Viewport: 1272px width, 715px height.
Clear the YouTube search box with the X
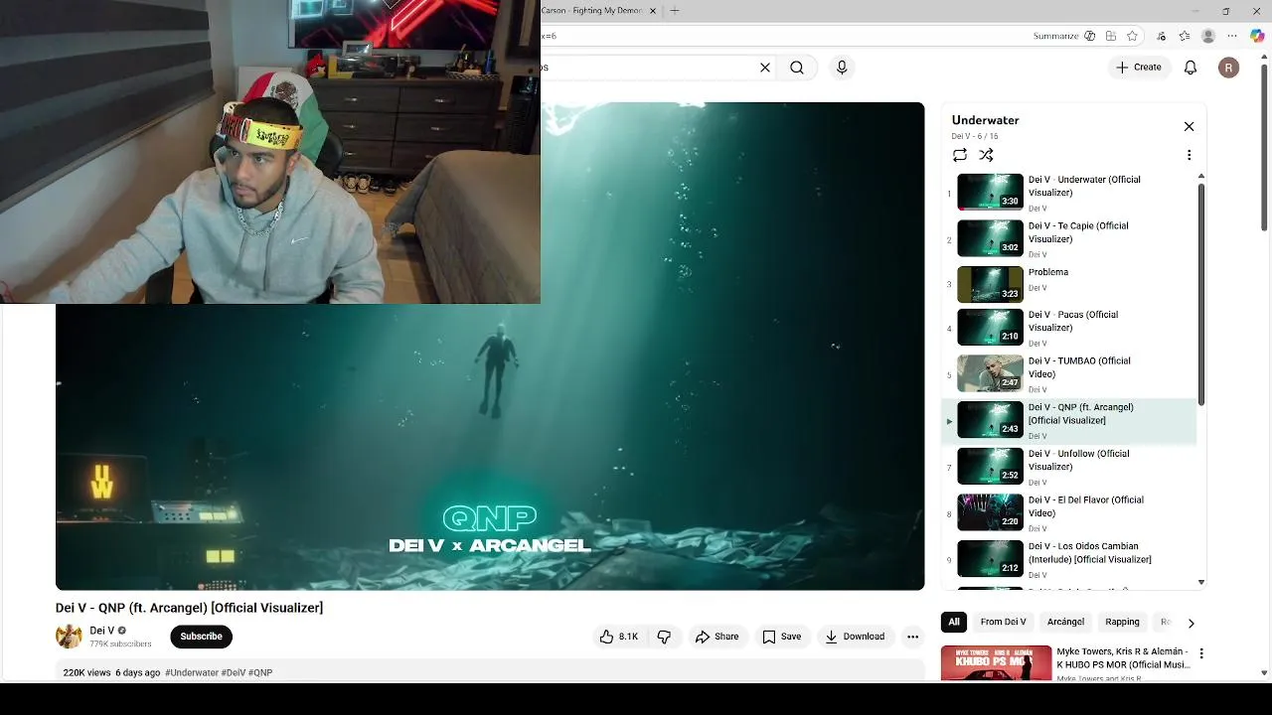tap(765, 68)
